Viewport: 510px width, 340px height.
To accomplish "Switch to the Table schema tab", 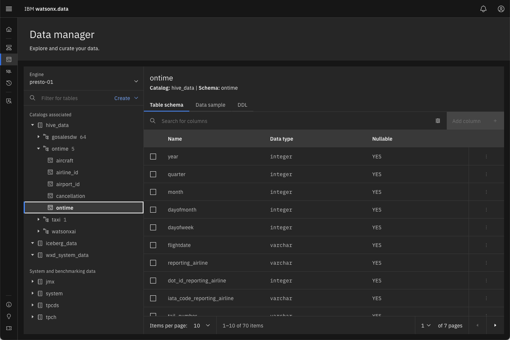I will [166, 105].
